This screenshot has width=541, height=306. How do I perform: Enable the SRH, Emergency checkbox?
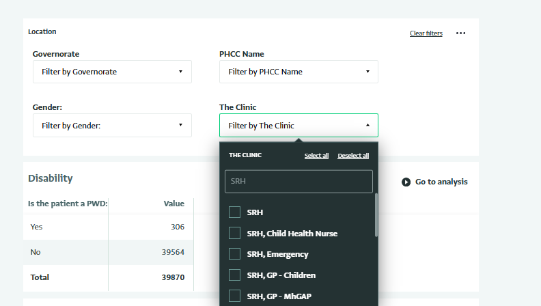click(x=234, y=254)
